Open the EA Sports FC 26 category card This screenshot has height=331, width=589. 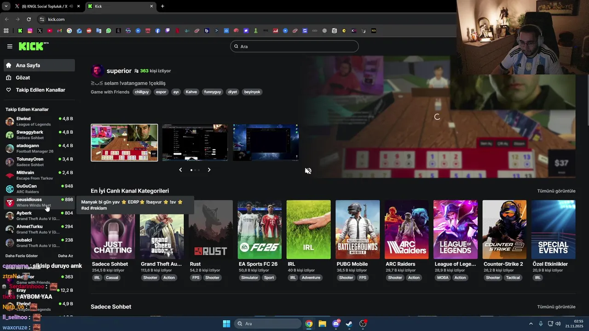(x=260, y=229)
